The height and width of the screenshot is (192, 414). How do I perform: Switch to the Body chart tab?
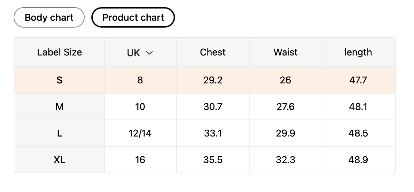point(49,17)
